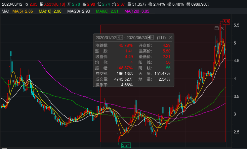Step the start date 2020/01/02 forward
Viewport: 247px width, 149px height.
121,37
